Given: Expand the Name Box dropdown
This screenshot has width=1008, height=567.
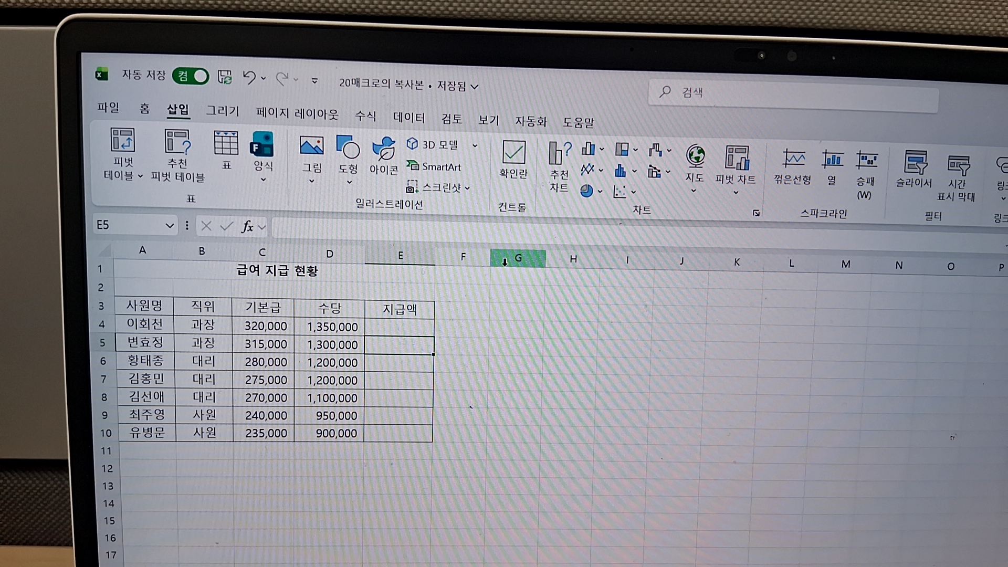Looking at the screenshot, I should [170, 226].
